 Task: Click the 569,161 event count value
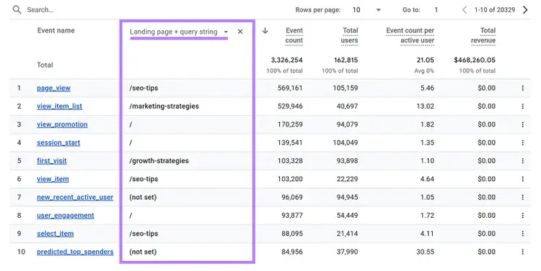(290, 88)
